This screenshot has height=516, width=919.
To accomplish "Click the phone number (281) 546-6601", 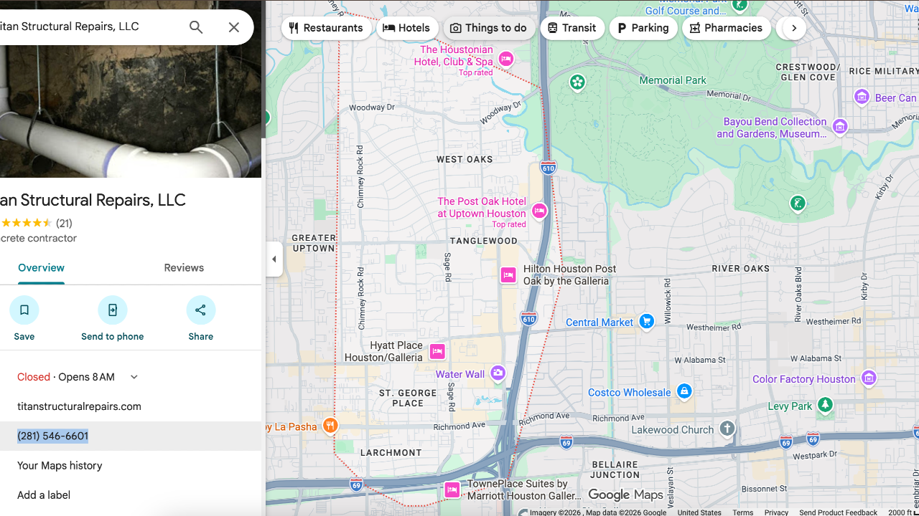I will coord(53,436).
